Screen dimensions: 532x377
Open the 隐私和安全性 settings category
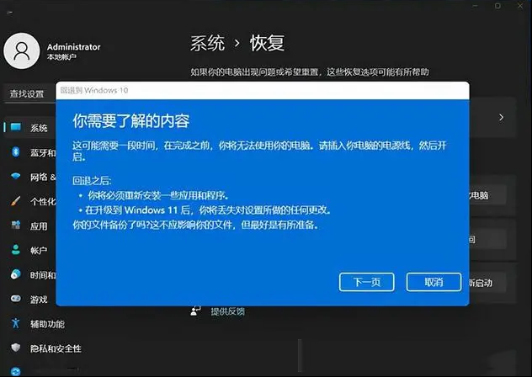tap(56, 348)
